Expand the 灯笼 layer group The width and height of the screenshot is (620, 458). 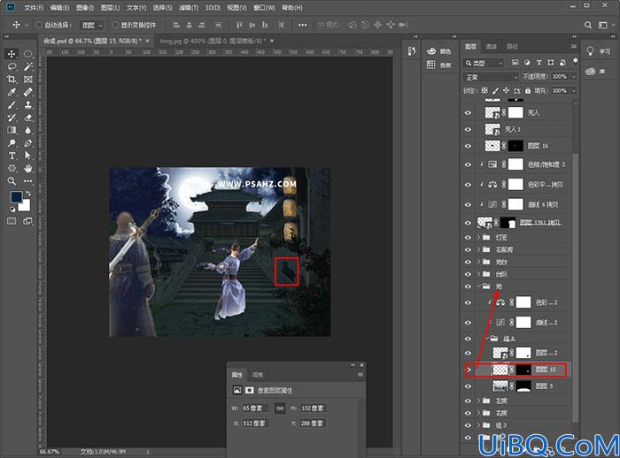coord(478,237)
